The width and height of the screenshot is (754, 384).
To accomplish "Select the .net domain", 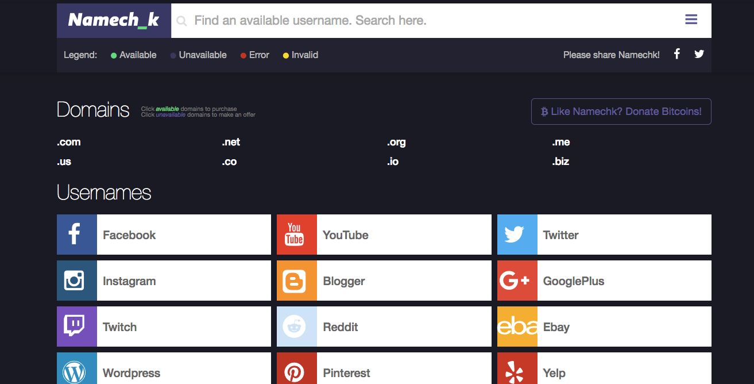I will coord(231,143).
